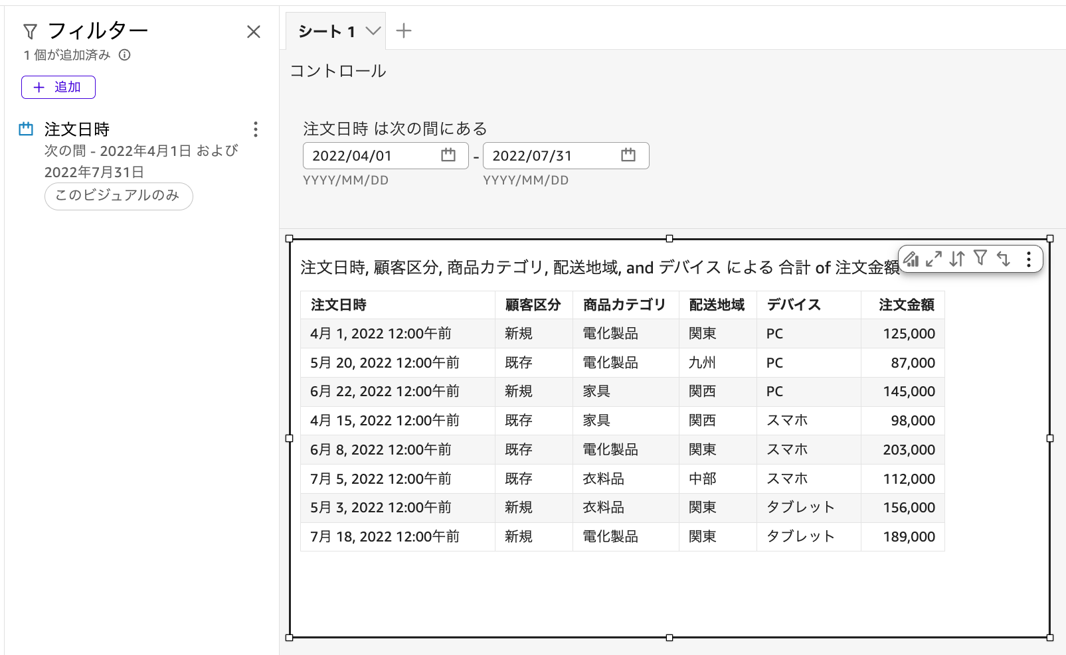Click the drill-back arrow icon on the visual toolbar

click(x=1004, y=259)
